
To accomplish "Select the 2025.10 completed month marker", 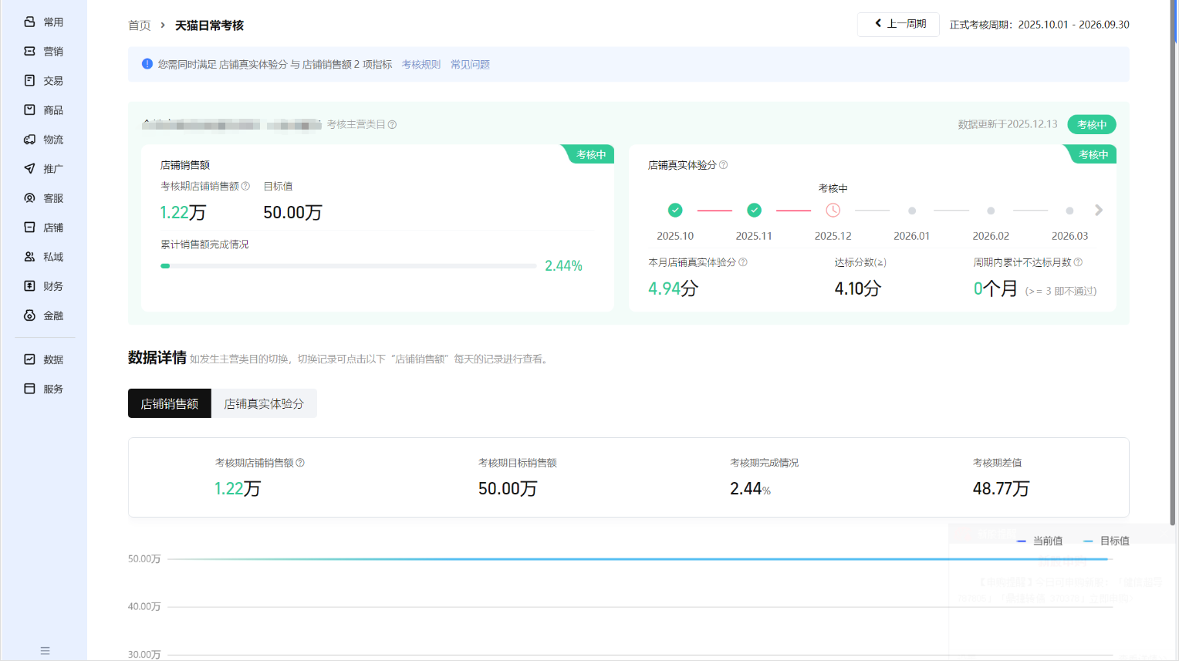I will point(675,211).
